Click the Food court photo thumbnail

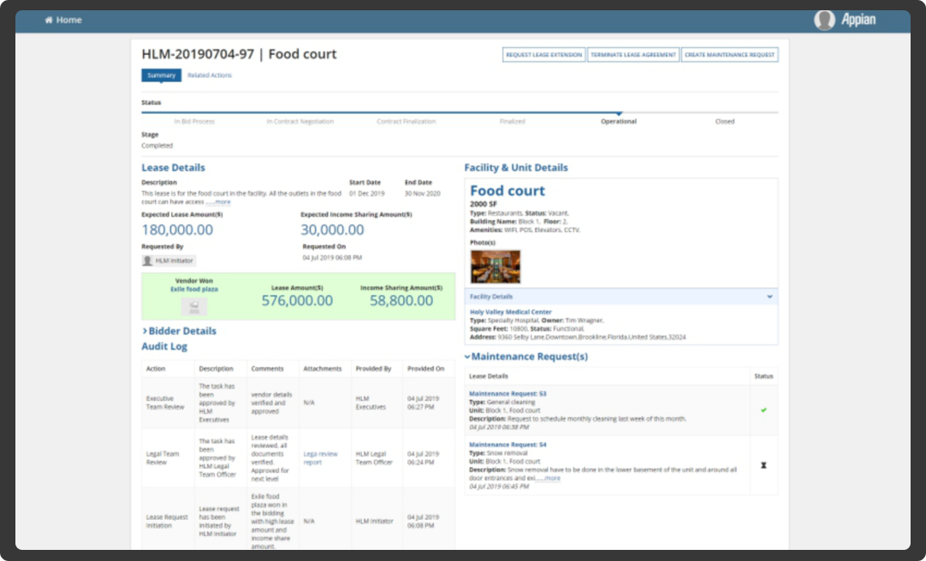pos(496,266)
